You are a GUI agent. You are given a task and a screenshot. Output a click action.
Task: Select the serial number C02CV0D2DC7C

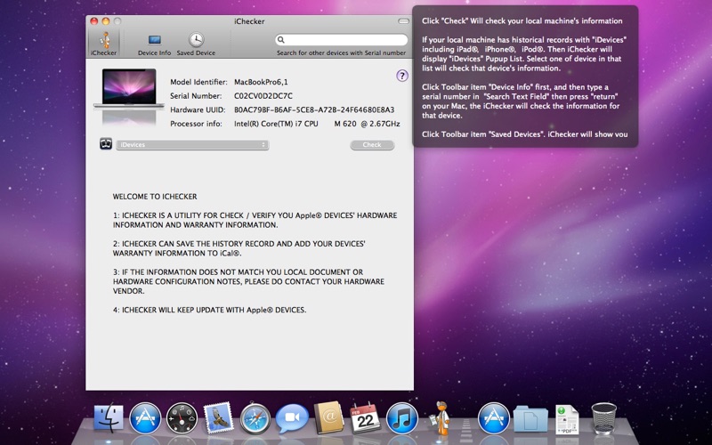[x=263, y=96]
